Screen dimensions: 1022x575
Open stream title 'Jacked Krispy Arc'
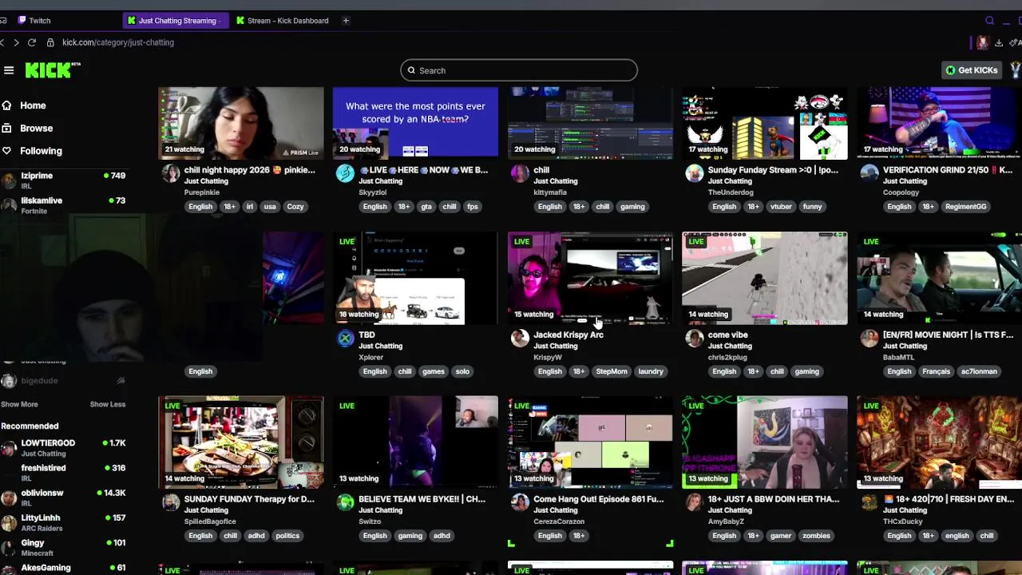click(568, 335)
